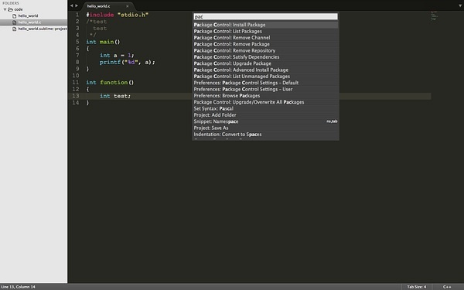Collapse the code folder disclosure triangle
Screen dimensions: 464x290
[x=5, y=9]
